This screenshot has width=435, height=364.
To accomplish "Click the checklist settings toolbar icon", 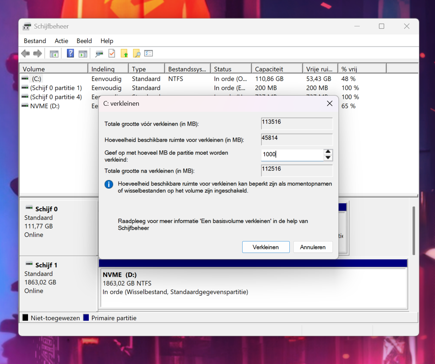I will coord(148,54).
